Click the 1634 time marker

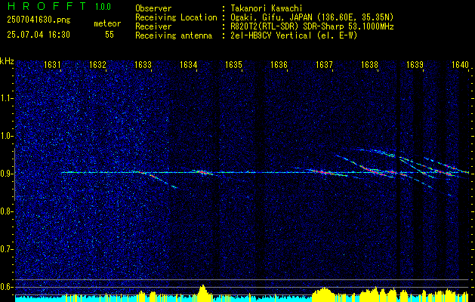(x=188, y=65)
